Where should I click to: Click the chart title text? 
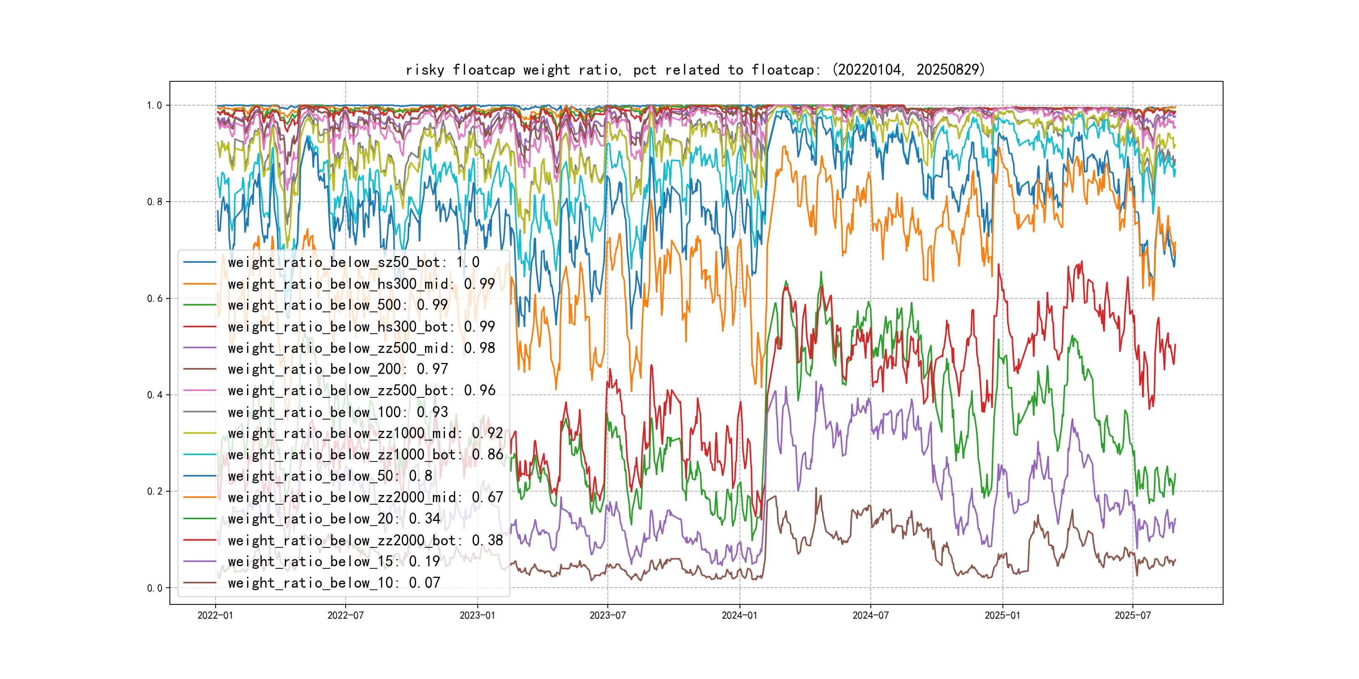(695, 70)
